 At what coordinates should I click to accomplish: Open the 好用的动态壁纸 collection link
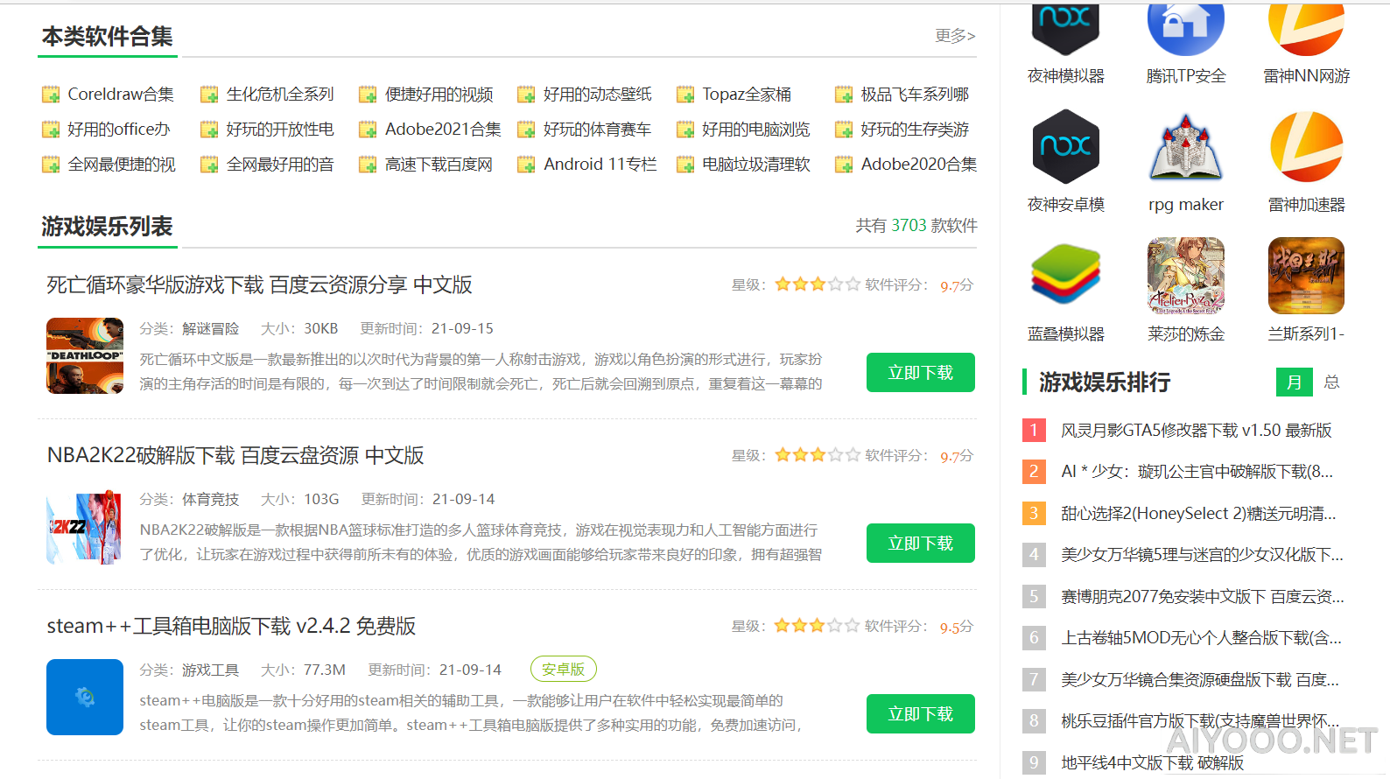click(598, 95)
